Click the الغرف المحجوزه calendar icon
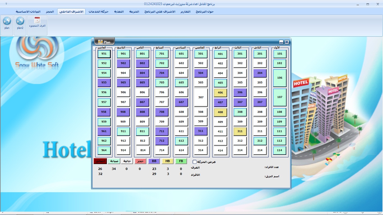 point(37,20)
